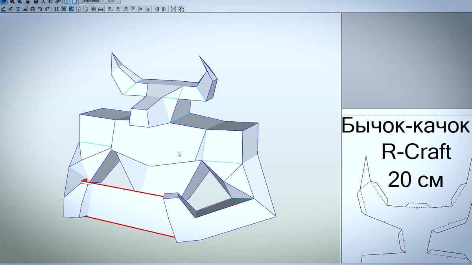Viewport: 472px width, 265px height.
Task: Click the Undo arrow icon
Action: 40,9
